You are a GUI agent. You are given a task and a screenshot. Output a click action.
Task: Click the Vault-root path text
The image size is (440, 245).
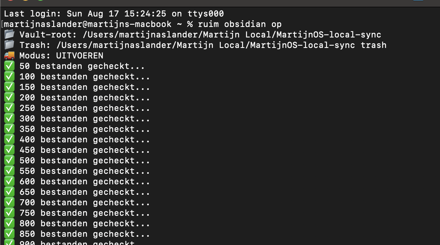click(232, 35)
